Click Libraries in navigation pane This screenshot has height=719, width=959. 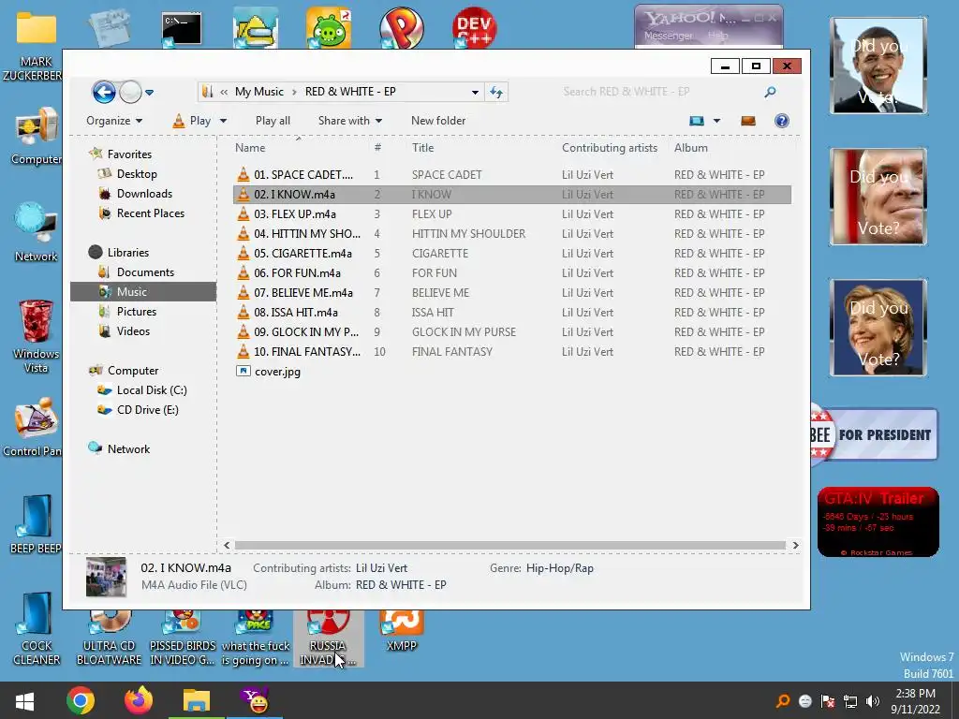(119, 252)
